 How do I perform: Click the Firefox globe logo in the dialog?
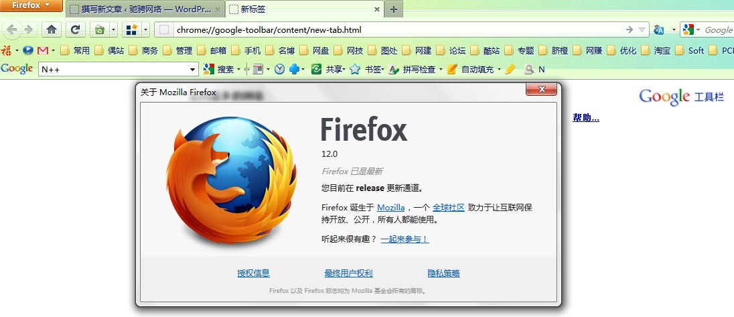231,180
